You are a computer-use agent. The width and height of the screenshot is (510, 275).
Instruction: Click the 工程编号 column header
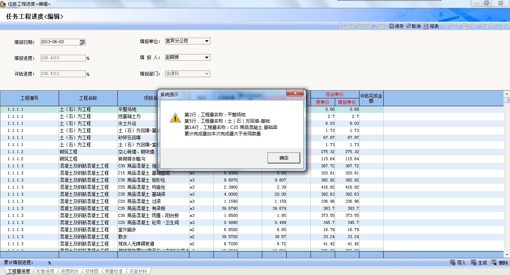click(x=29, y=98)
